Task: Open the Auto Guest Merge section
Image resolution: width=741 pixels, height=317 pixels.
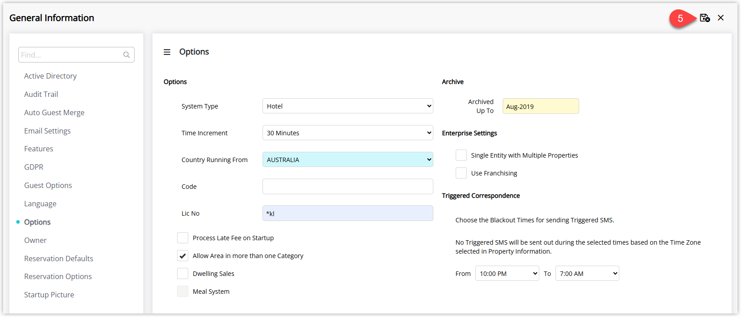Action: pyautogui.click(x=54, y=113)
